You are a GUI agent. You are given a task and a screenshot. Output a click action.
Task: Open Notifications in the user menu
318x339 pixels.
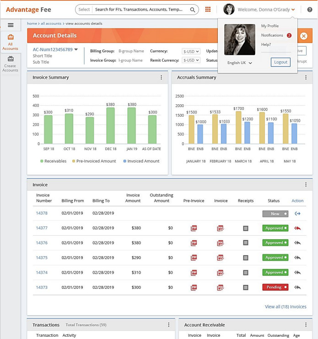click(272, 35)
